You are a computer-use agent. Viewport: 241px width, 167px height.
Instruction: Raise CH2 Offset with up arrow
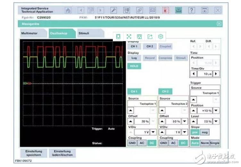(x=162, y=121)
